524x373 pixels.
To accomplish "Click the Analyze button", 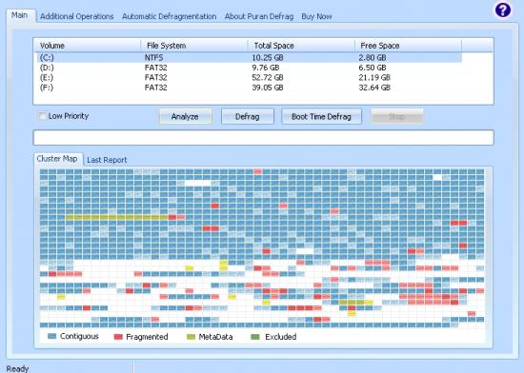I will coord(186,116).
